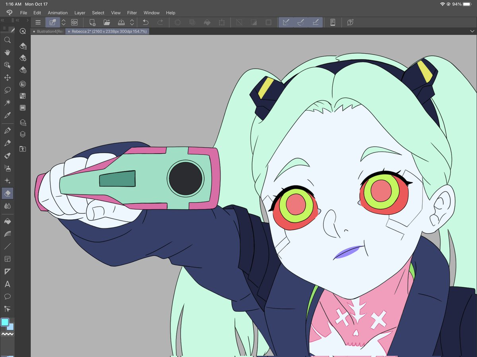The image size is (477, 357).
Task: Select the Lasso selection tool
Action: click(7, 90)
